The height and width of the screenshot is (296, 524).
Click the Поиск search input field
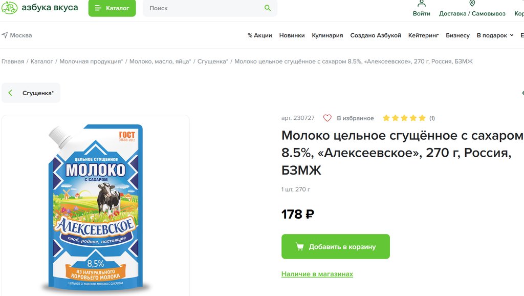pos(205,8)
